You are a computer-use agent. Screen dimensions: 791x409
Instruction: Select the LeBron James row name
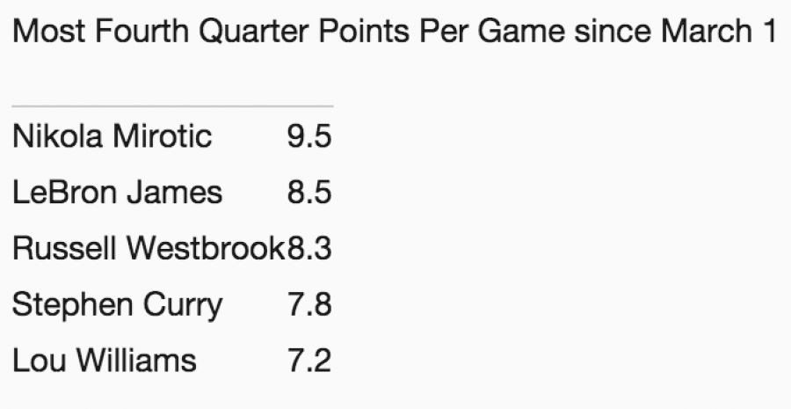tap(117, 193)
